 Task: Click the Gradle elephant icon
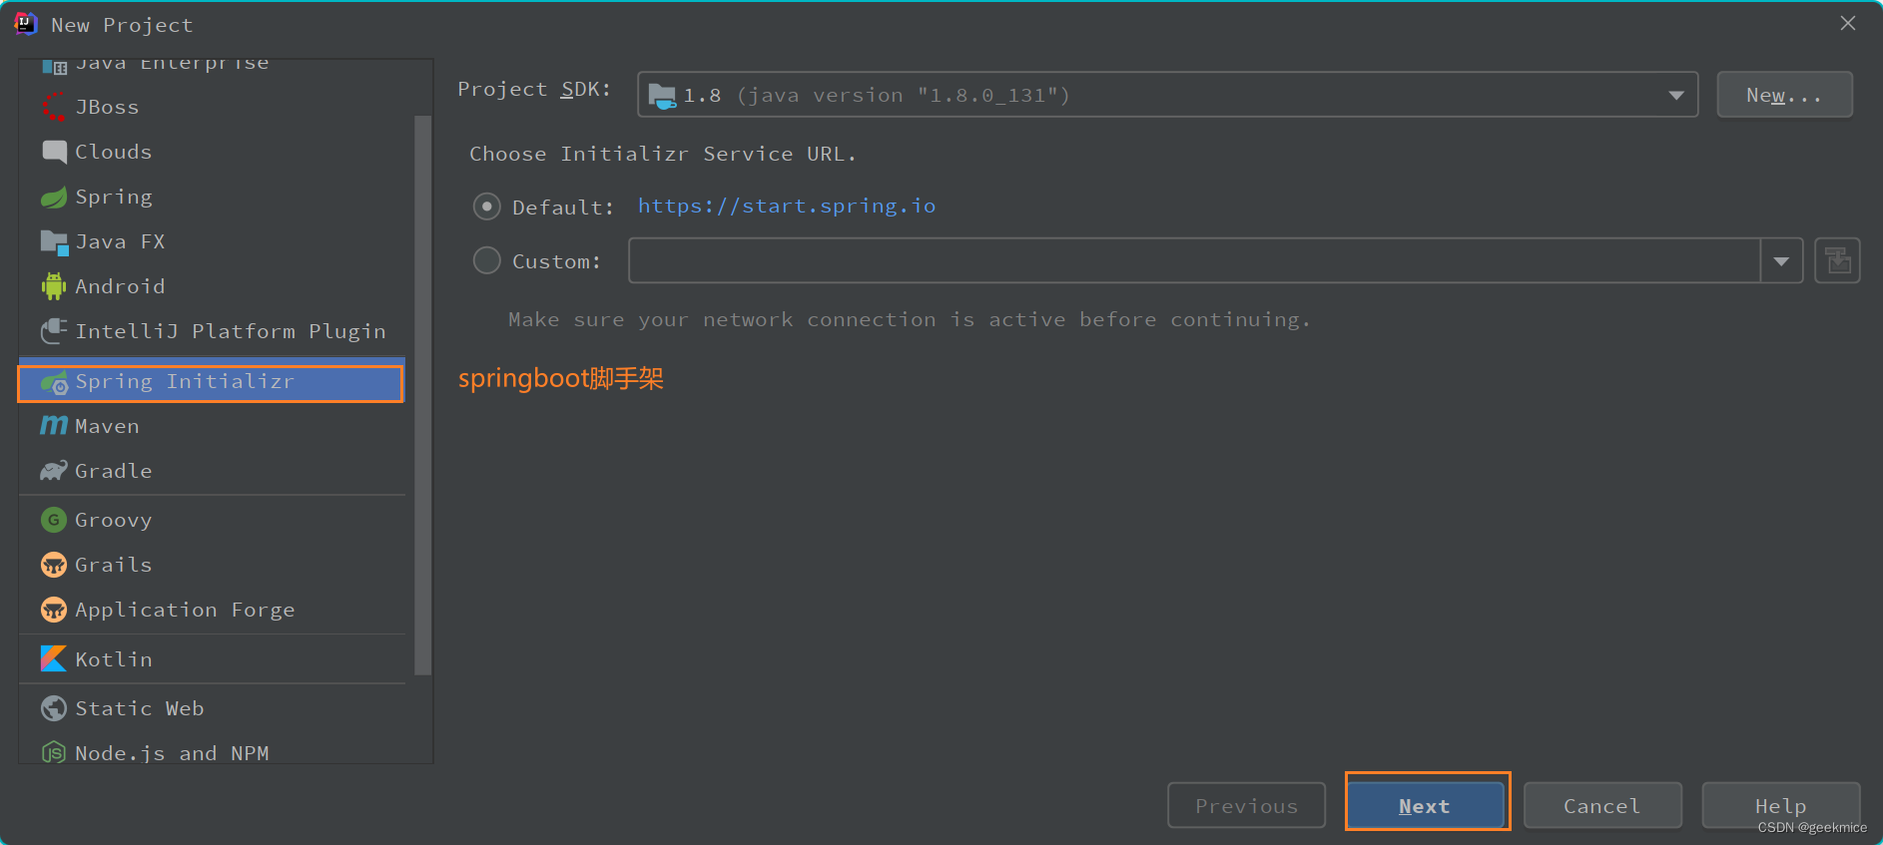click(54, 470)
